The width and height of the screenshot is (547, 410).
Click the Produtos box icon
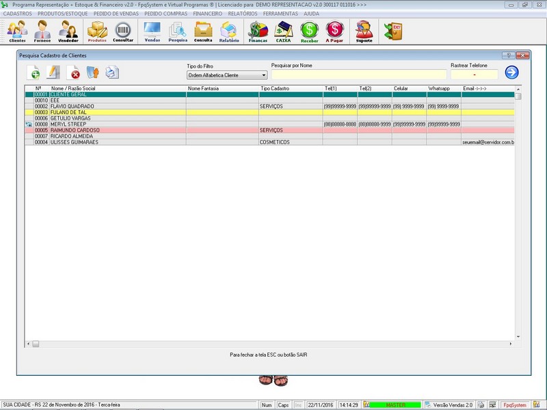(98, 31)
